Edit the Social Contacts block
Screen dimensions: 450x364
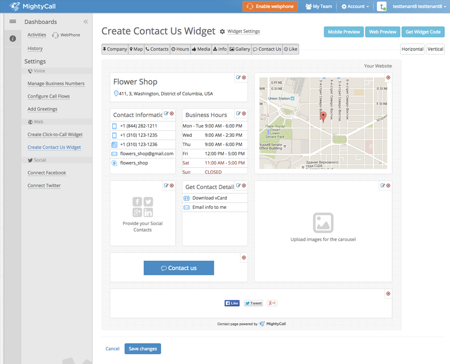pyautogui.click(x=166, y=185)
